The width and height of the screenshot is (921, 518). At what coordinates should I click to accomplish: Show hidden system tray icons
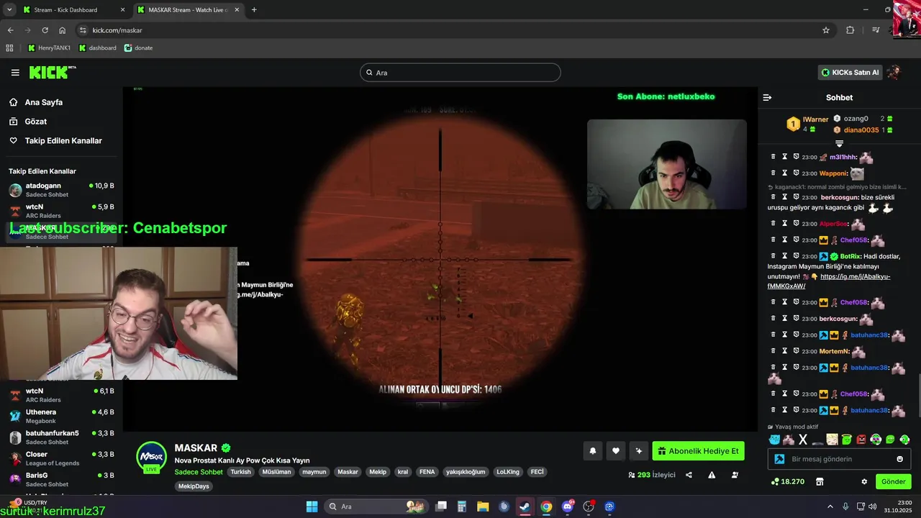pyautogui.click(x=830, y=506)
